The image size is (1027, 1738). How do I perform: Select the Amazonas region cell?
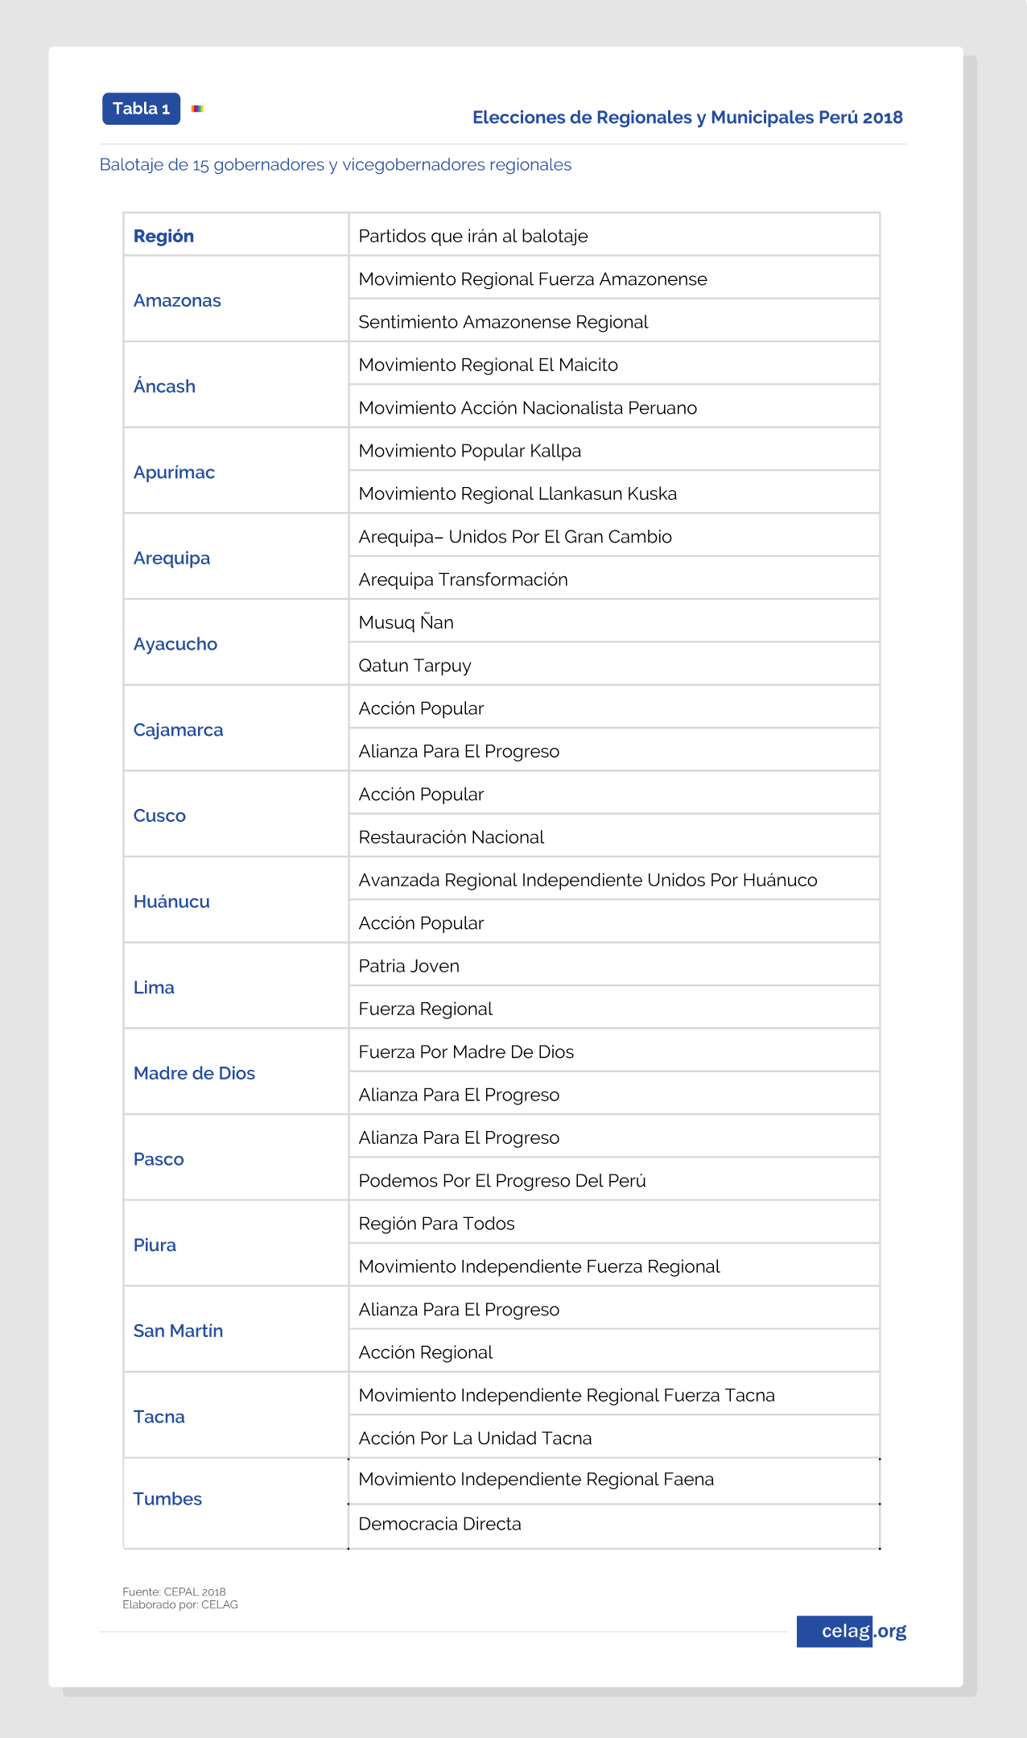point(236,299)
